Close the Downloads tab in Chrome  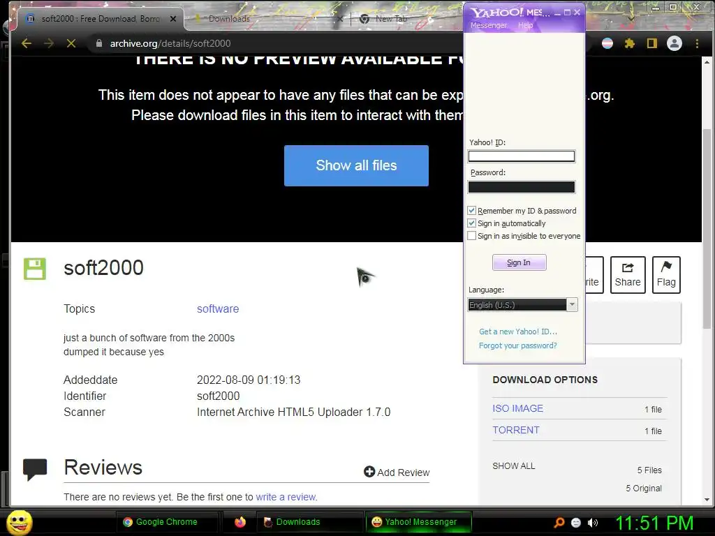[340, 19]
